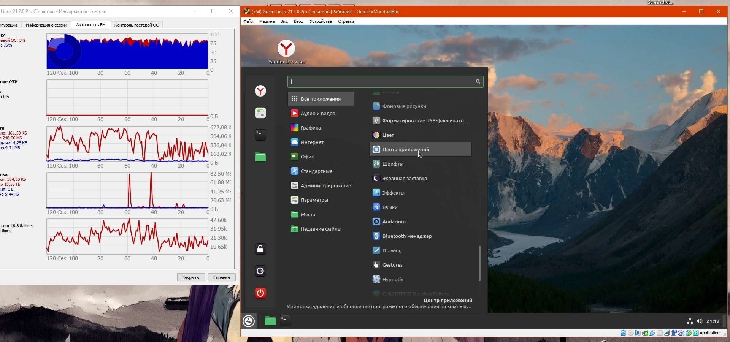Launch Центр приложений from the list

(x=421, y=149)
